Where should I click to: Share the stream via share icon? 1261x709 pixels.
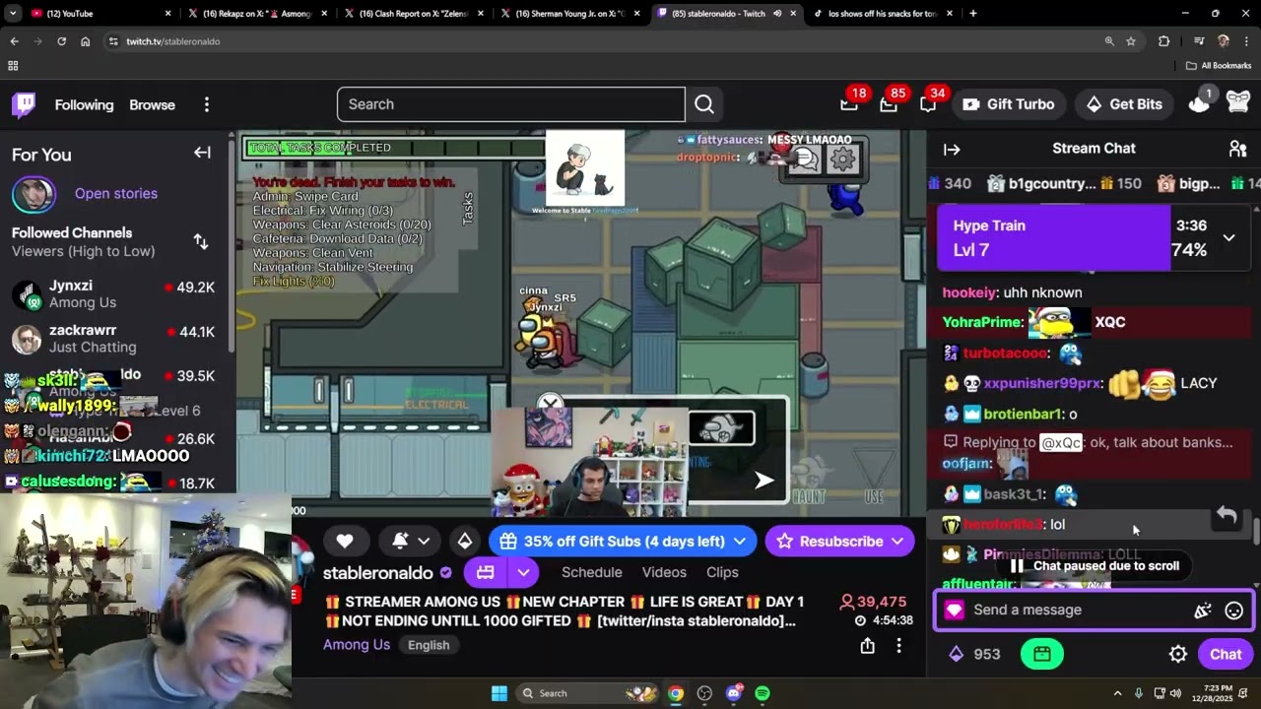coord(867,645)
